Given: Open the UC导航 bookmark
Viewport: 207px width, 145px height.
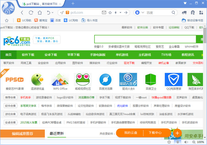Looking at the screenshot, I should (24, 20).
